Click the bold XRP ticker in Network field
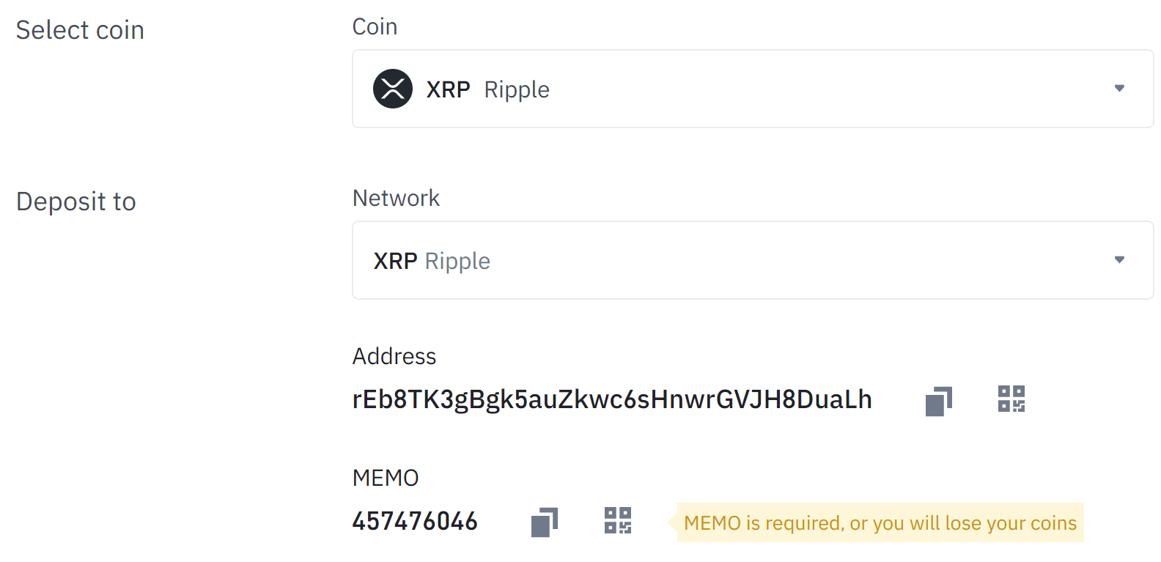 click(x=395, y=261)
